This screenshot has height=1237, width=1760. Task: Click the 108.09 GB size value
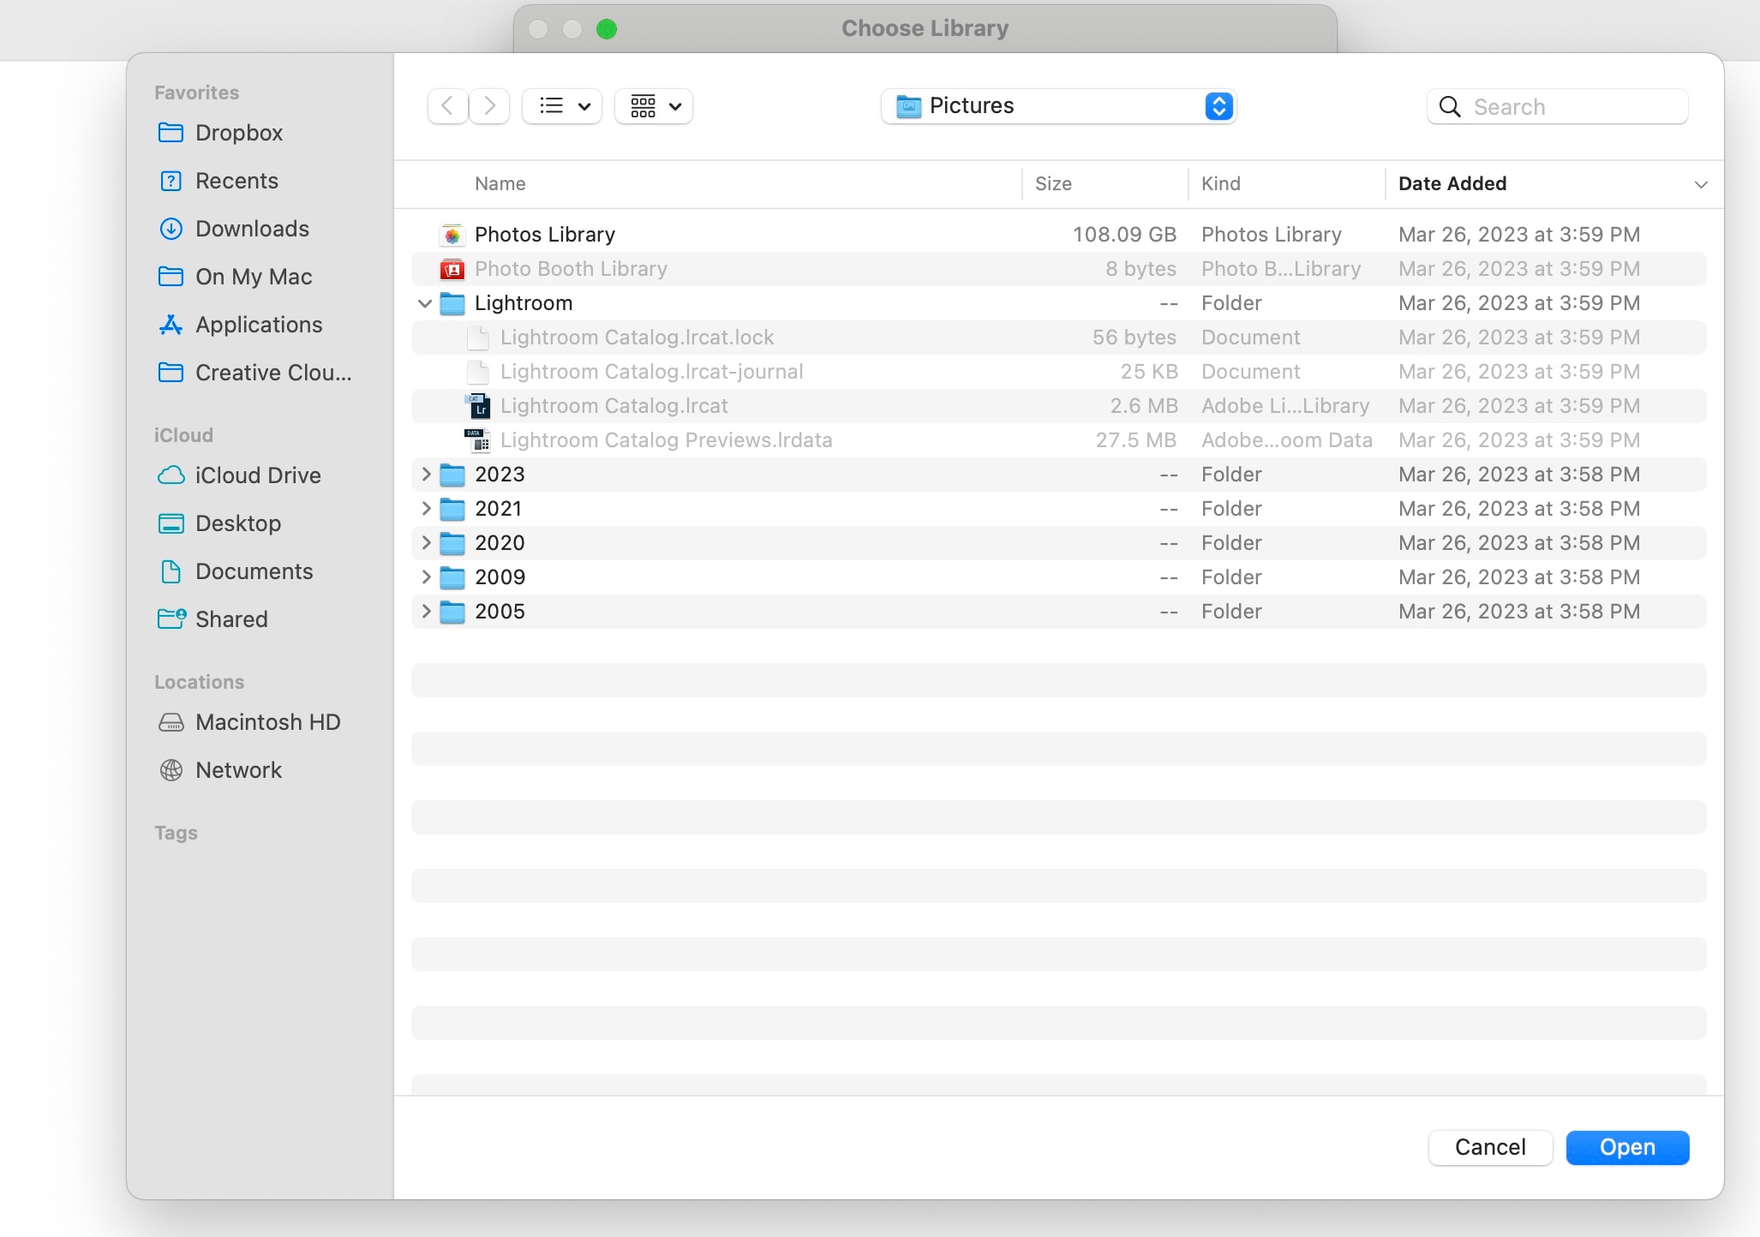(x=1124, y=235)
